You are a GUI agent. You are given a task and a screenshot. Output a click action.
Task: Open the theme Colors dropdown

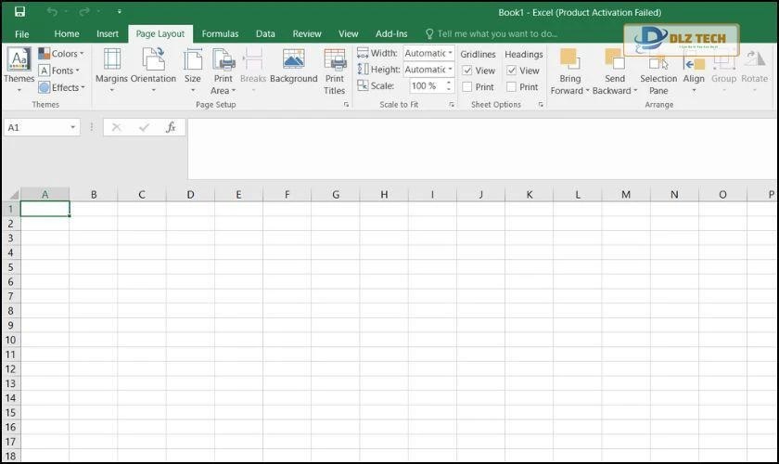tap(61, 54)
